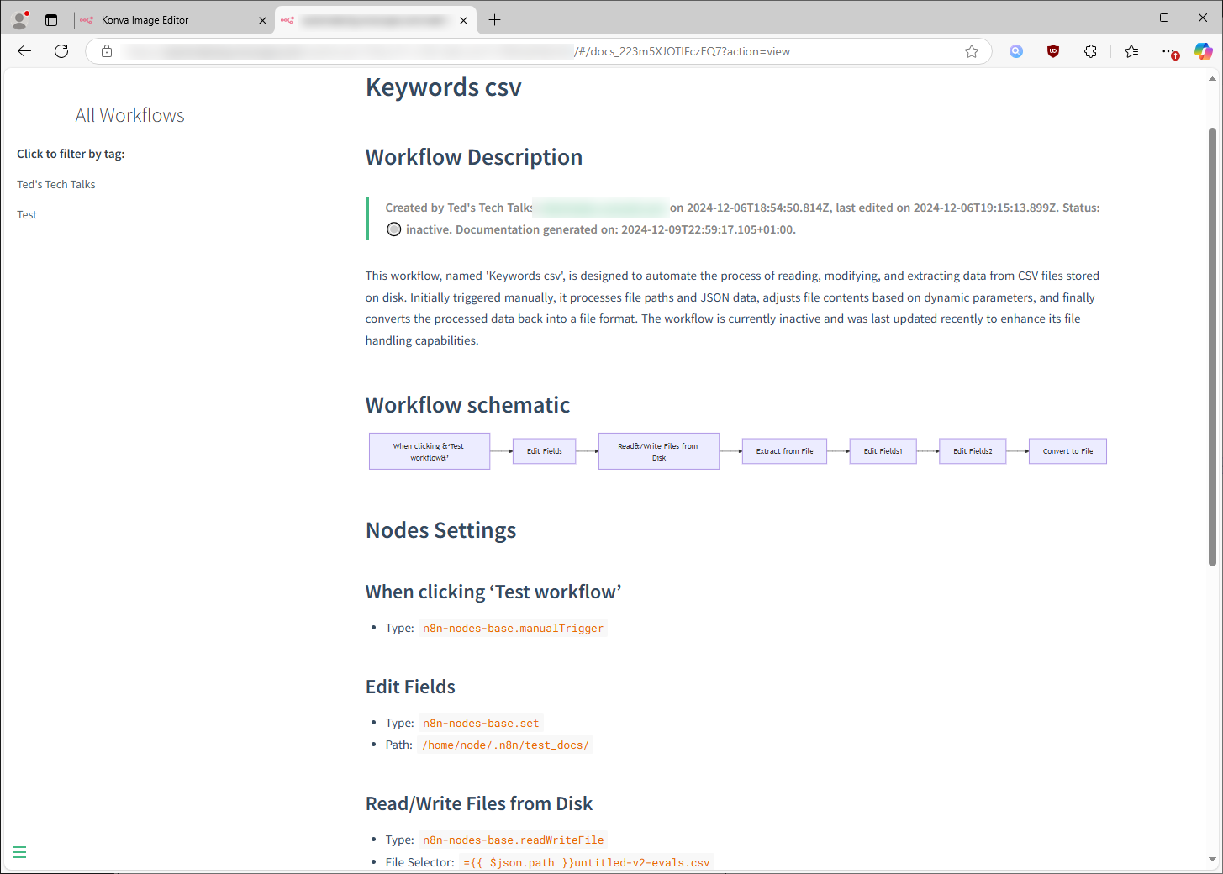Filter workflows by Test tag
This screenshot has height=874, width=1223.
[x=27, y=214]
